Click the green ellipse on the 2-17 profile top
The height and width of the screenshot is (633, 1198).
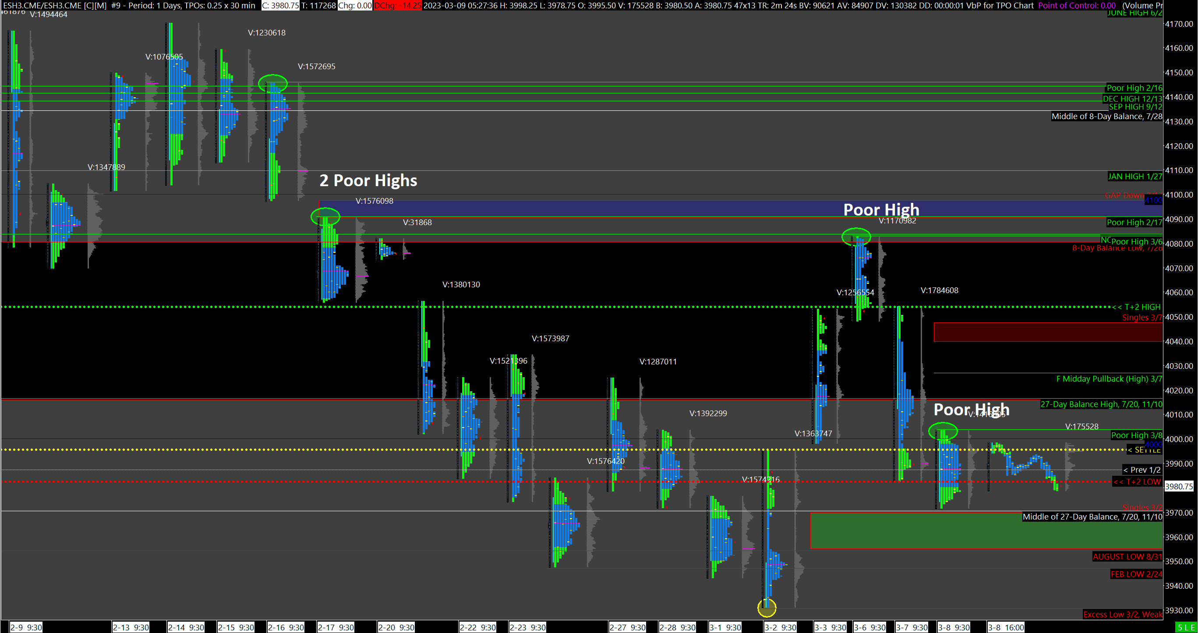click(325, 217)
